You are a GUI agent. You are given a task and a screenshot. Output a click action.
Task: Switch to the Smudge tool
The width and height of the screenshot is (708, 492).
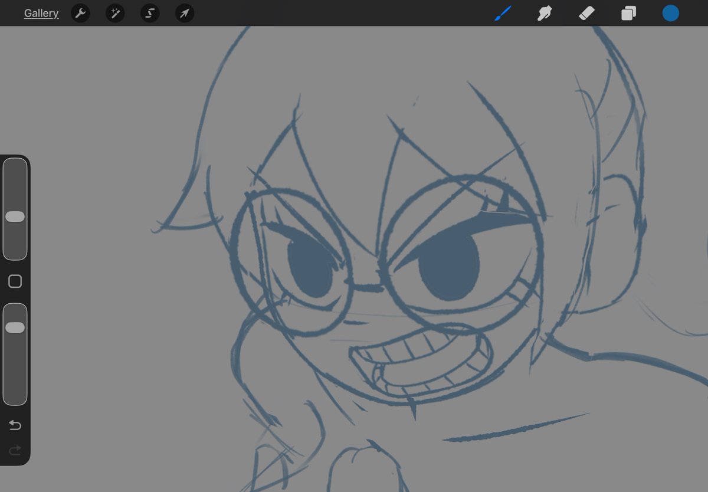(544, 13)
